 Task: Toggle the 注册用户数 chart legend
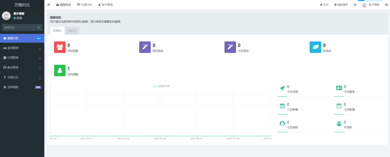click(x=161, y=86)
